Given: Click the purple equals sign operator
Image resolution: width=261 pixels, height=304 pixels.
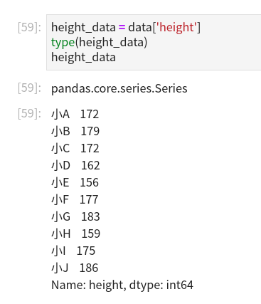Looking at the screenshot, I should pyautogui.click(x=122, y=27).
